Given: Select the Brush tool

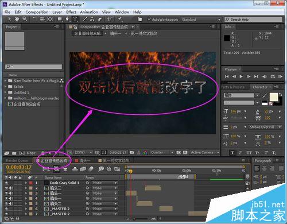Looking at the screenshot, I should pyautogui.click(x=85, y=19).
